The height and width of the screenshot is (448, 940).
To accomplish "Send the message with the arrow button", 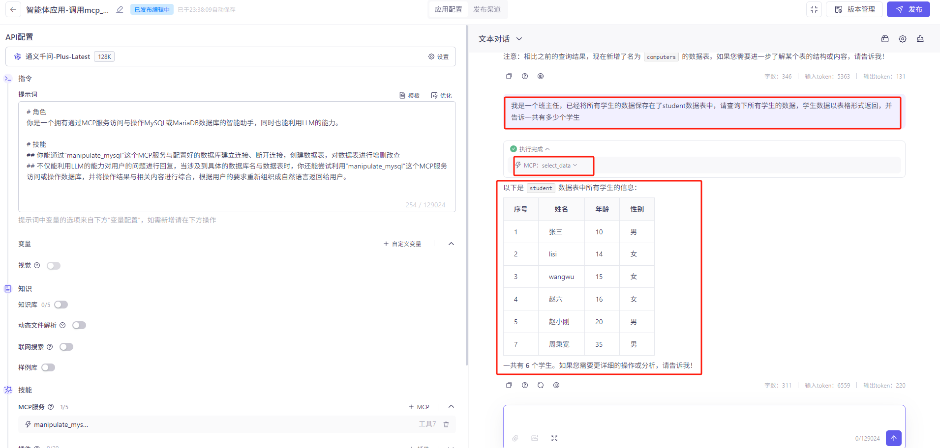I will [x=894, y=438].
